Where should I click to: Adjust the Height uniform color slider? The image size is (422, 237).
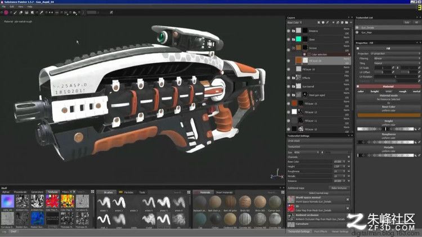(x=385, y=129)
